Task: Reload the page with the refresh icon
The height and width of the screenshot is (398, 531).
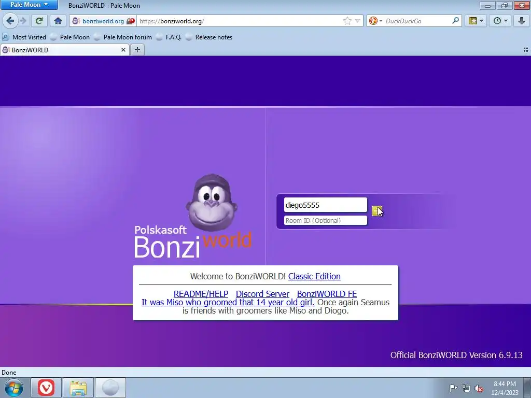Action: click(x=39, y=21)
